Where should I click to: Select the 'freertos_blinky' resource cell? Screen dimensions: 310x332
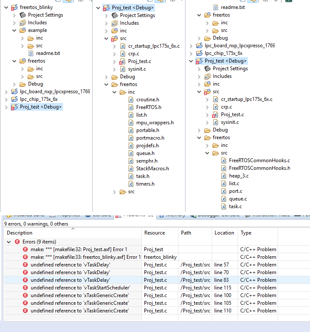160,257
